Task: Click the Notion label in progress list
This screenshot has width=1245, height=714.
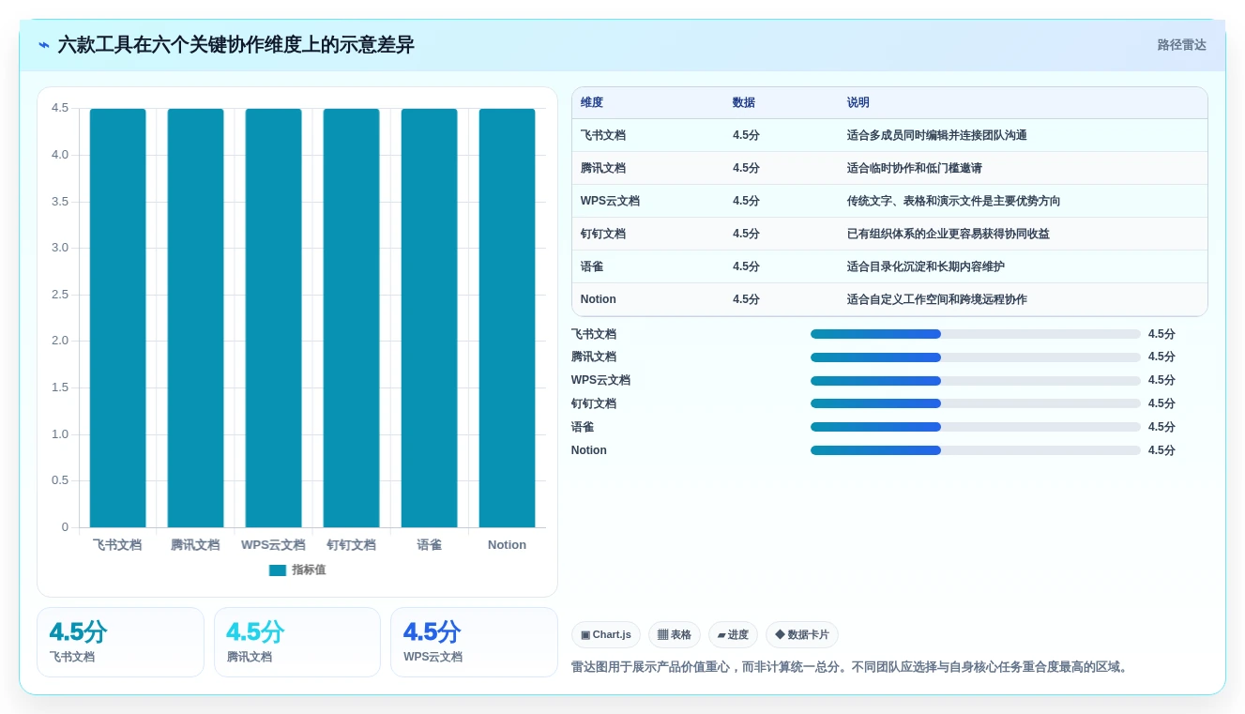Action: click(589, 450)
